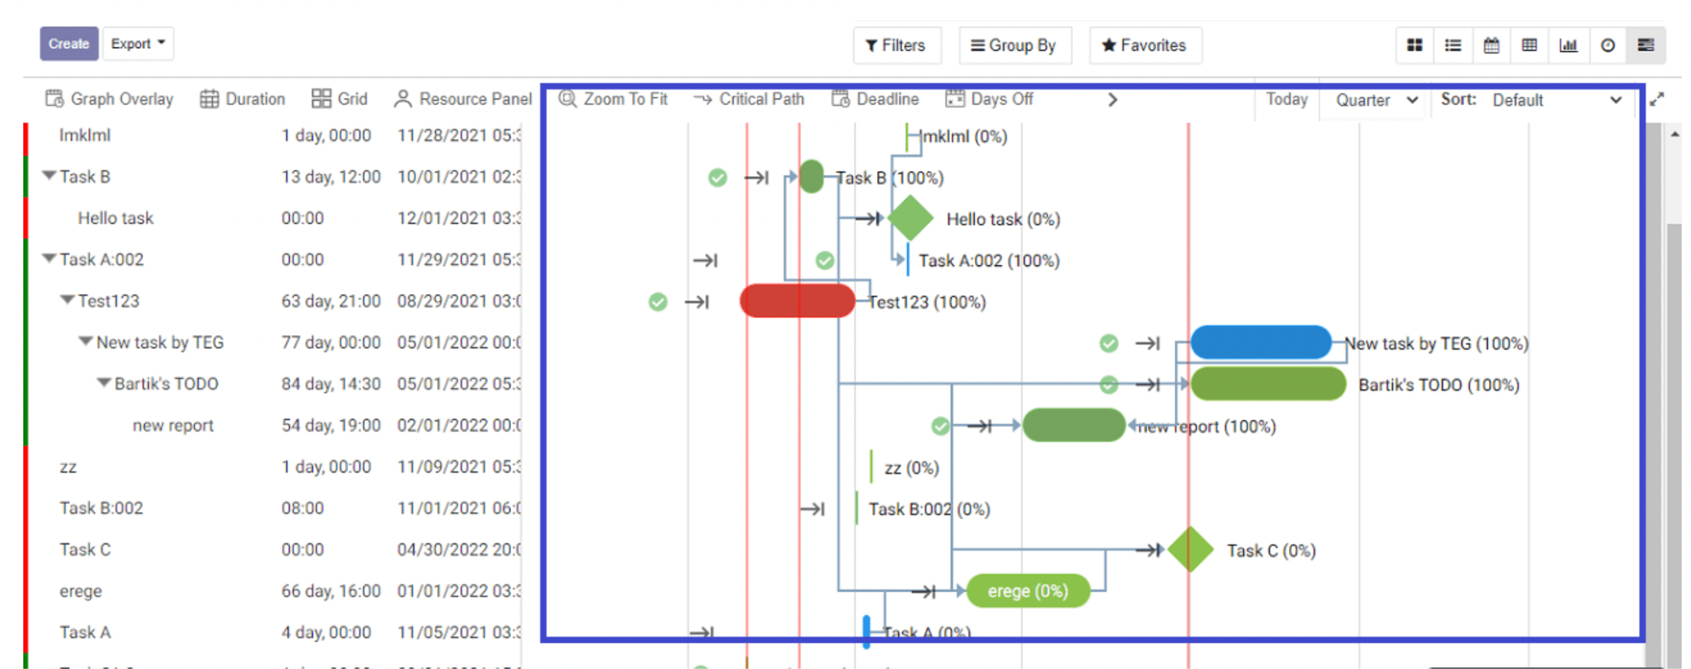Toggle the Graph Overlay option
Screen dimensions: 1691x669
click(x=110, y=99)
